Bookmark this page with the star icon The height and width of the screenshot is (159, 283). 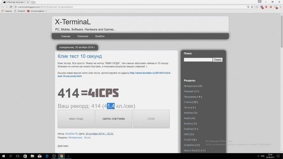click(252, 7)
